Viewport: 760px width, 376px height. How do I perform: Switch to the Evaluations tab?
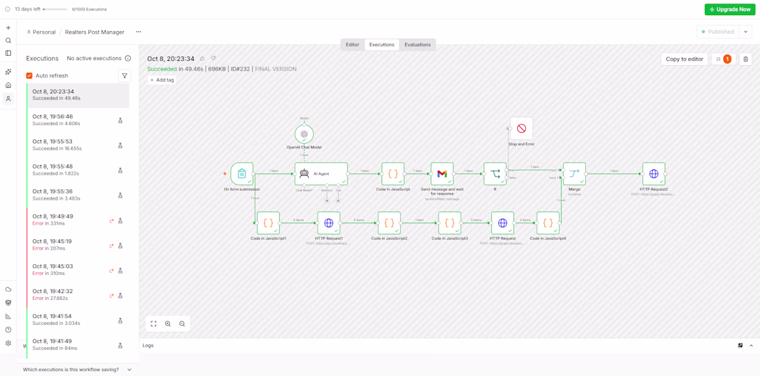click(x=417, y=45)
